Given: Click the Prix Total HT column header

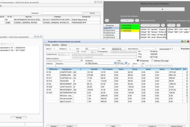Looking at the screenshot, I should click(x=176, y=69).
